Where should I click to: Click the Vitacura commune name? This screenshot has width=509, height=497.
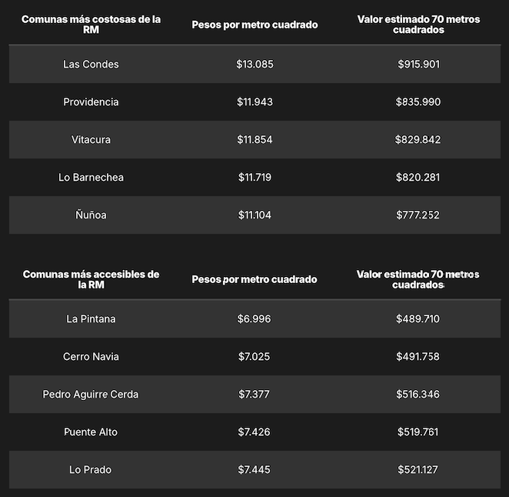91,139
